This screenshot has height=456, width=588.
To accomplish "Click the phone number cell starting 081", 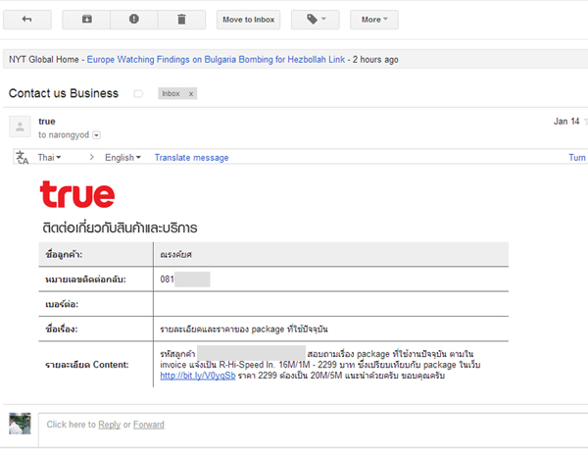I will 331,279.
